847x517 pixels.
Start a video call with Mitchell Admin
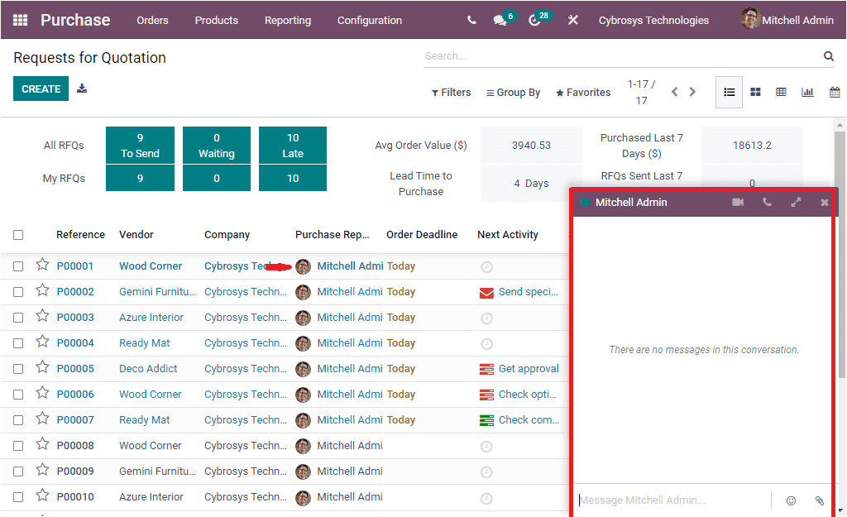click(x=737, y=201)
